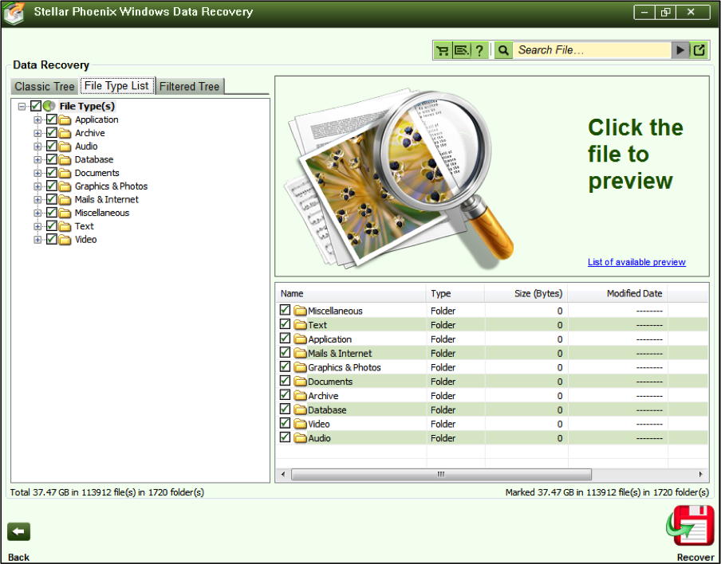Toggle the Audio checkbox in tree
The height and width of the screenshot is (564, 721).
(52, 146)
